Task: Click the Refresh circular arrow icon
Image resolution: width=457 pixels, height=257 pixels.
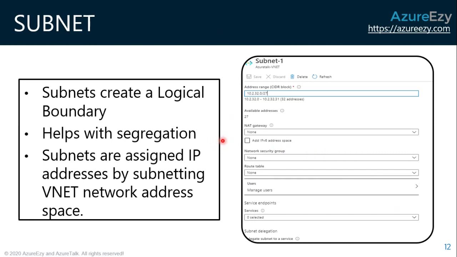Action: click(x=315, y=77)
